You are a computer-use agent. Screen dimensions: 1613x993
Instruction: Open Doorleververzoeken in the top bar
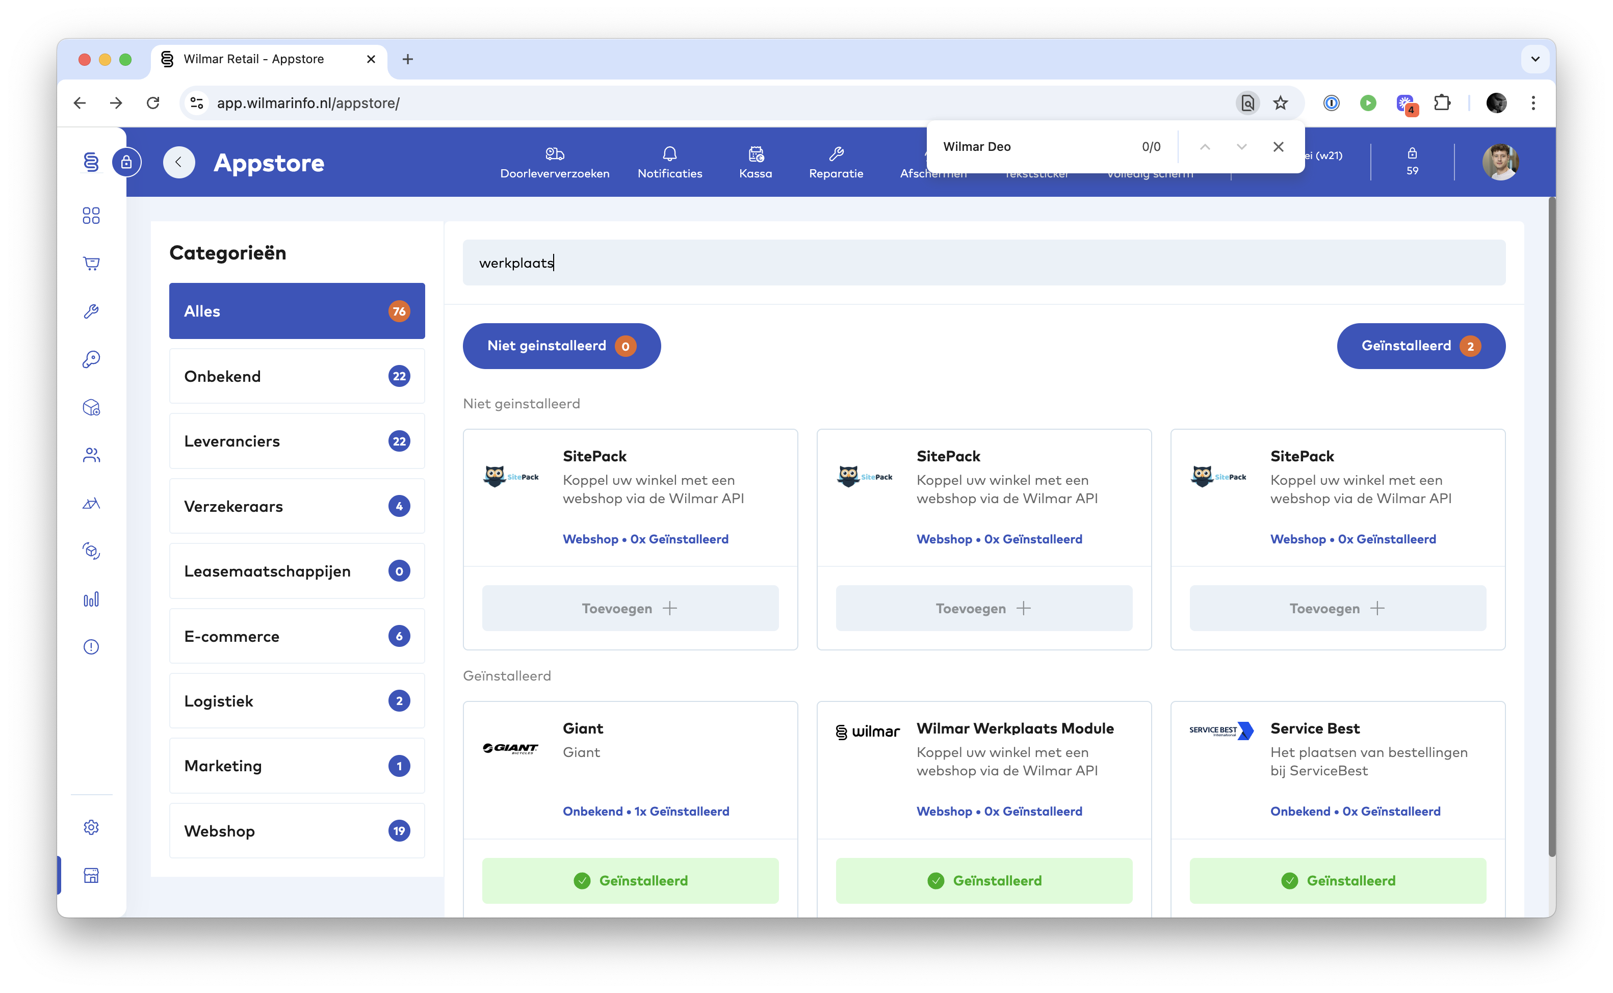pos(554,162)
